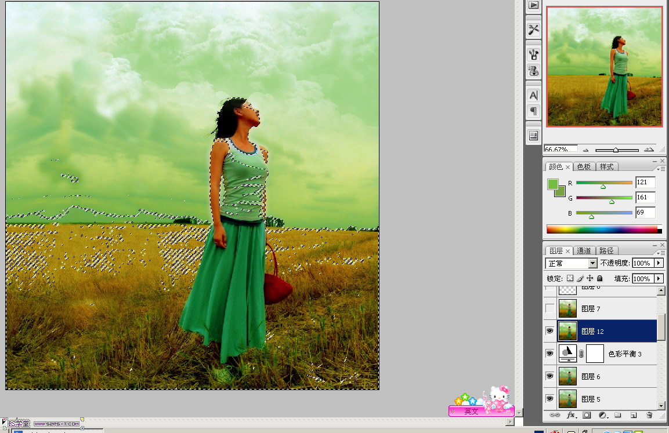669x433 pixels.
Task: Switch to the 路径 tab
Action: coord(606,250)
